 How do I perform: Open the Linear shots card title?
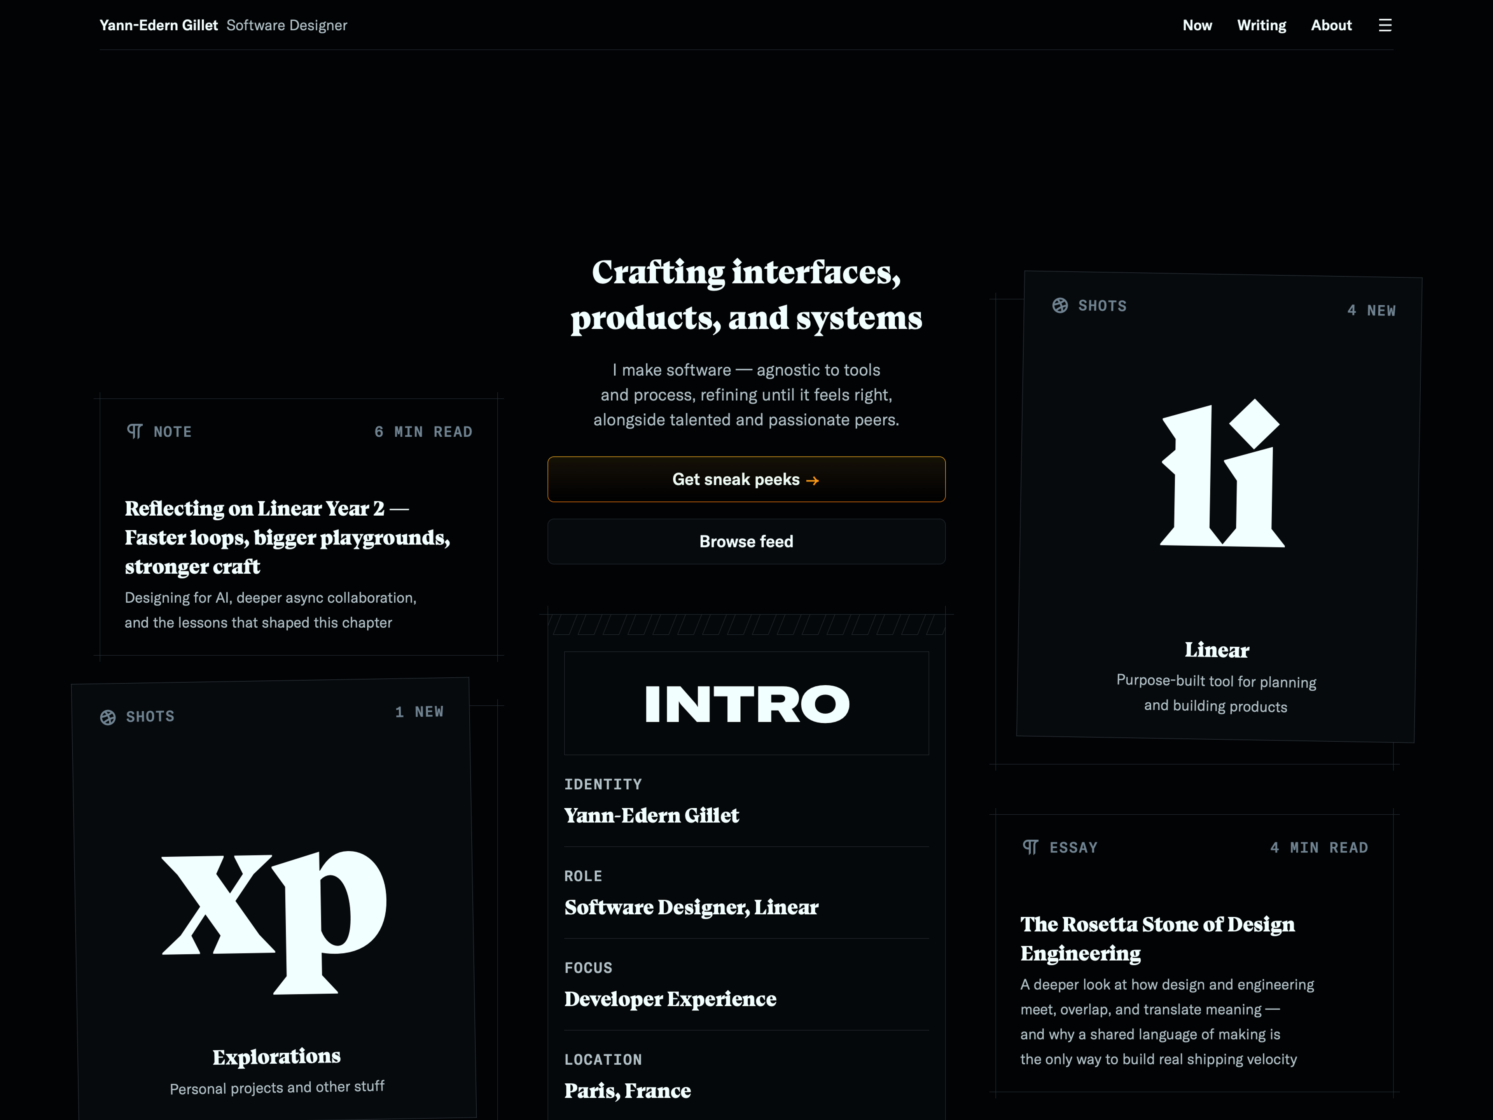1217,650
